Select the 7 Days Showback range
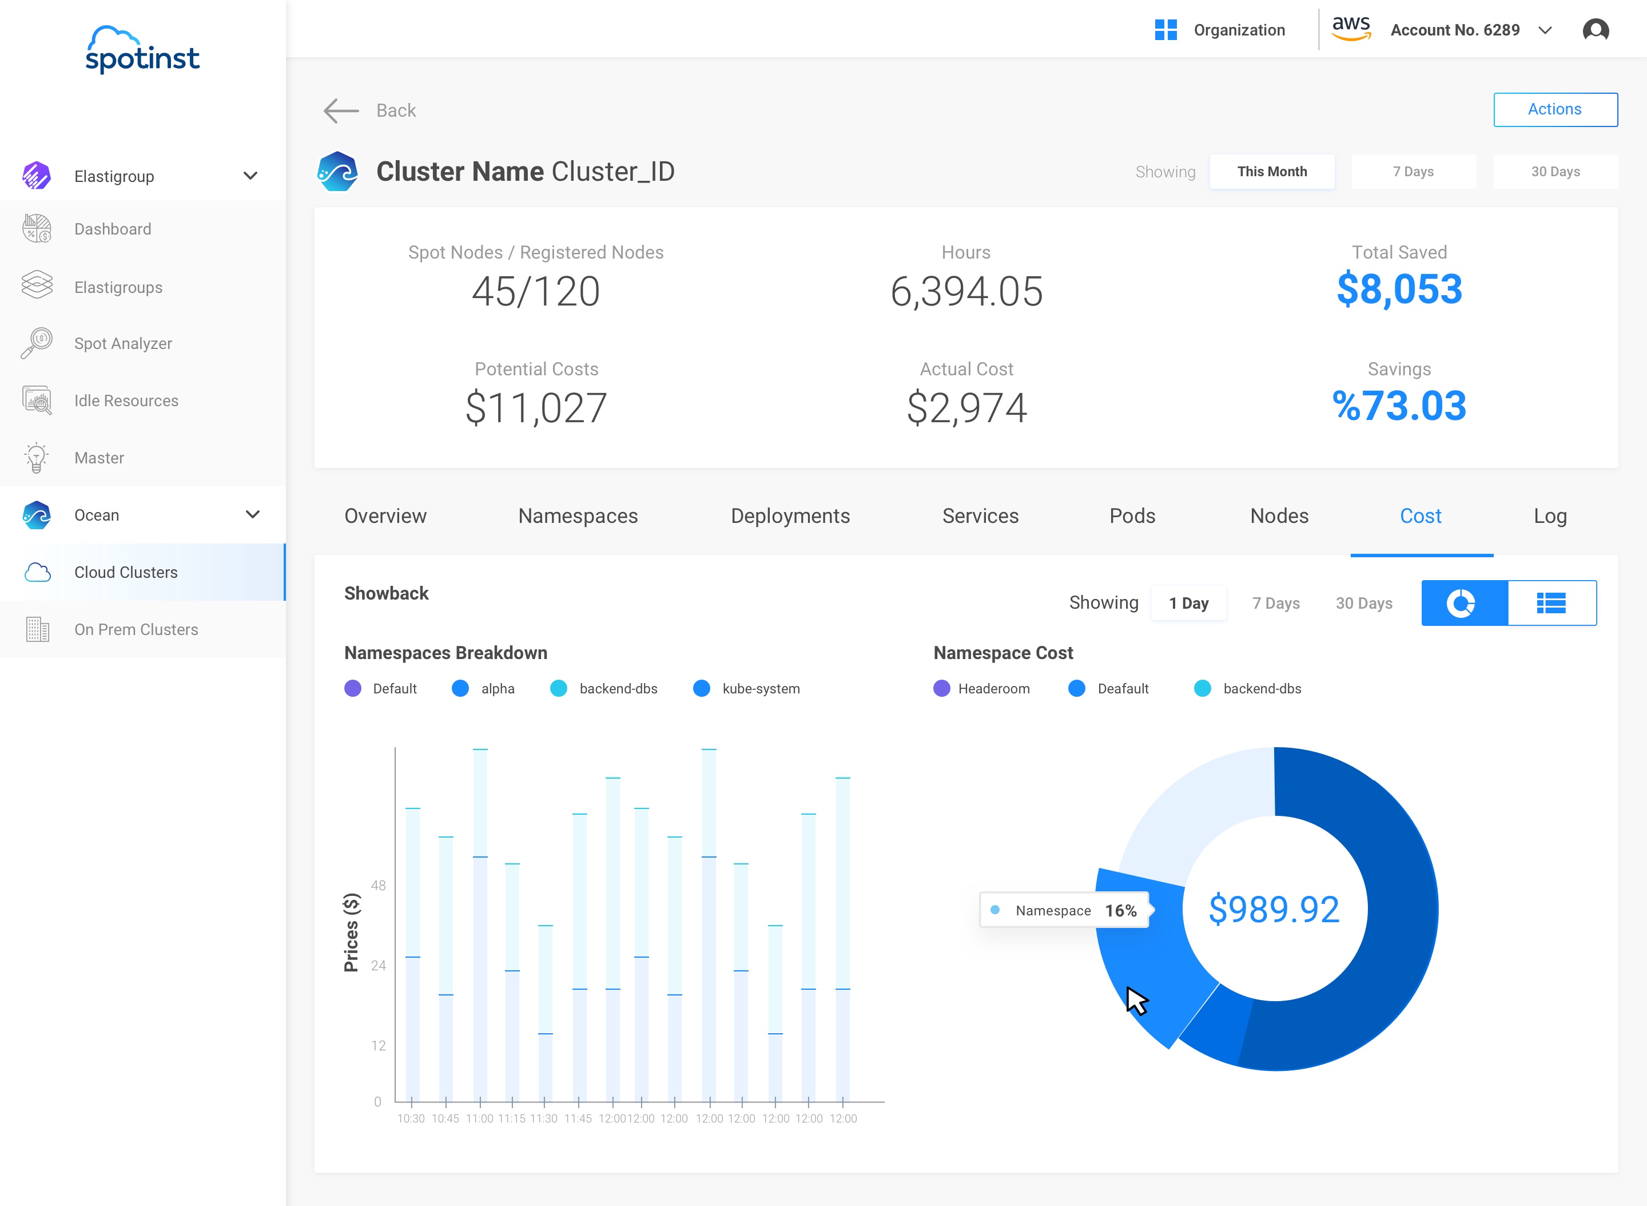1647x1206 pixels. pos(1276,603)
